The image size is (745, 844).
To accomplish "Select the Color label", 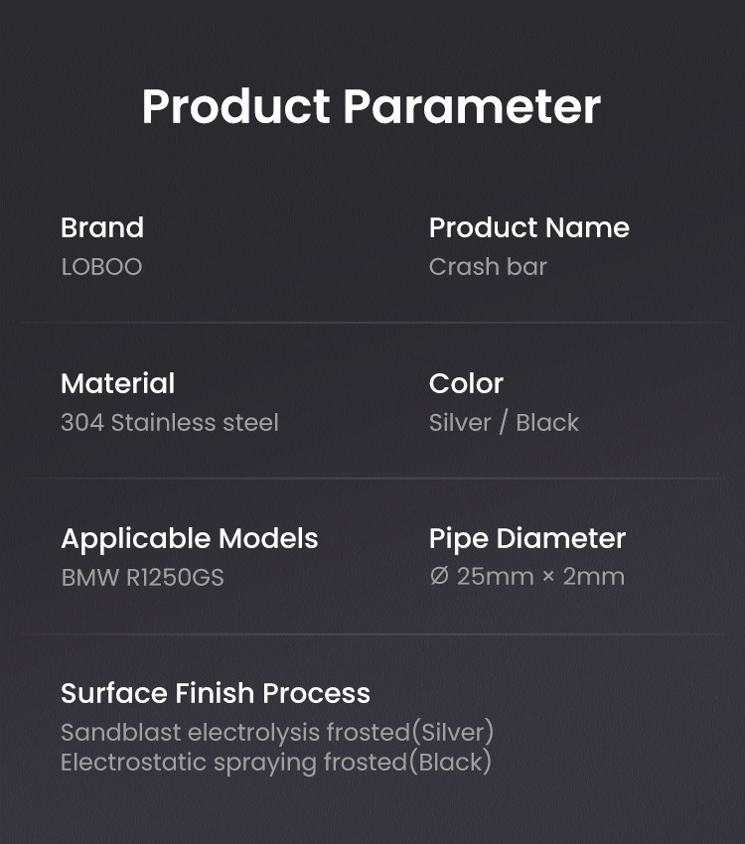I will [466, 383].
